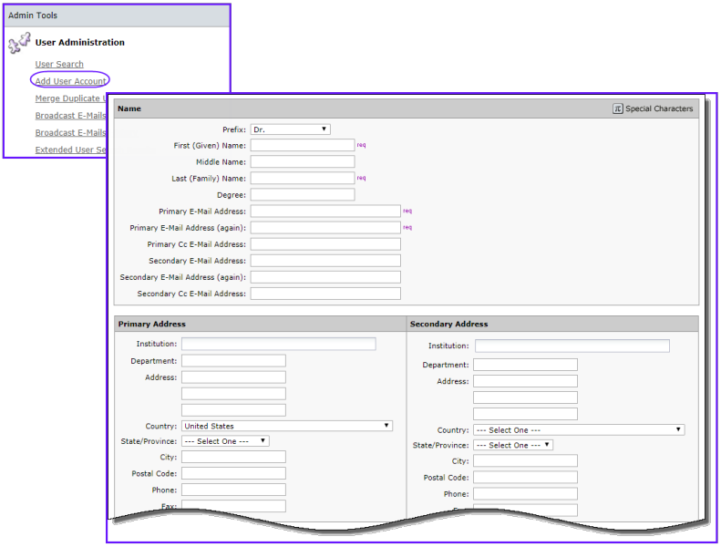Select the Primary Cc E-Mail Address field

pos(325,244)
